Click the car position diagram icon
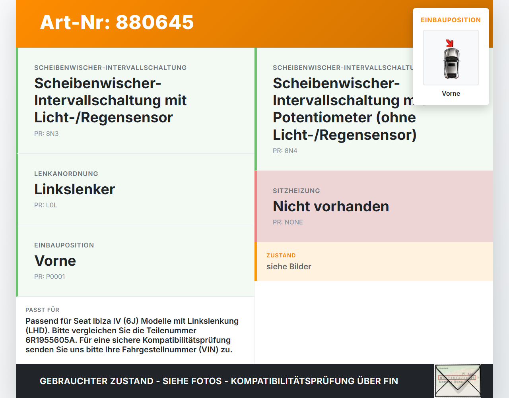 pos(451,58)
